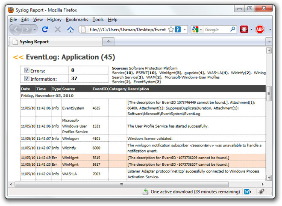Image resolution: width=282 pixels, height=206 pixels.
Task: Click EventID 7003 cell
Action: (x=100, y=174)
